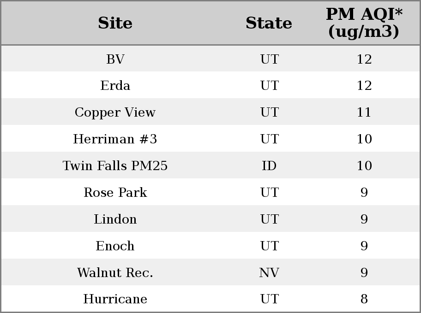Select the BV site cell

coord(115,59)
